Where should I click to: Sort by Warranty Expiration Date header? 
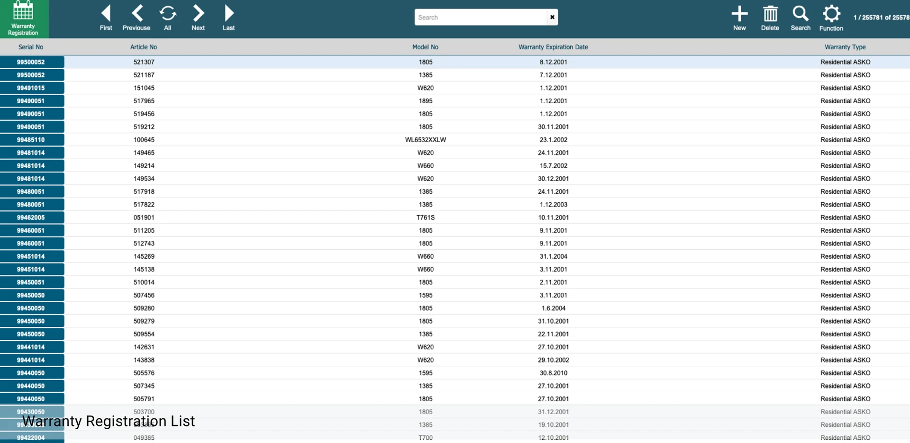[x=553, y=47]
